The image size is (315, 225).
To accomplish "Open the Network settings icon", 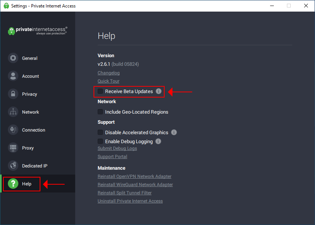I will [x=13, y=112].
